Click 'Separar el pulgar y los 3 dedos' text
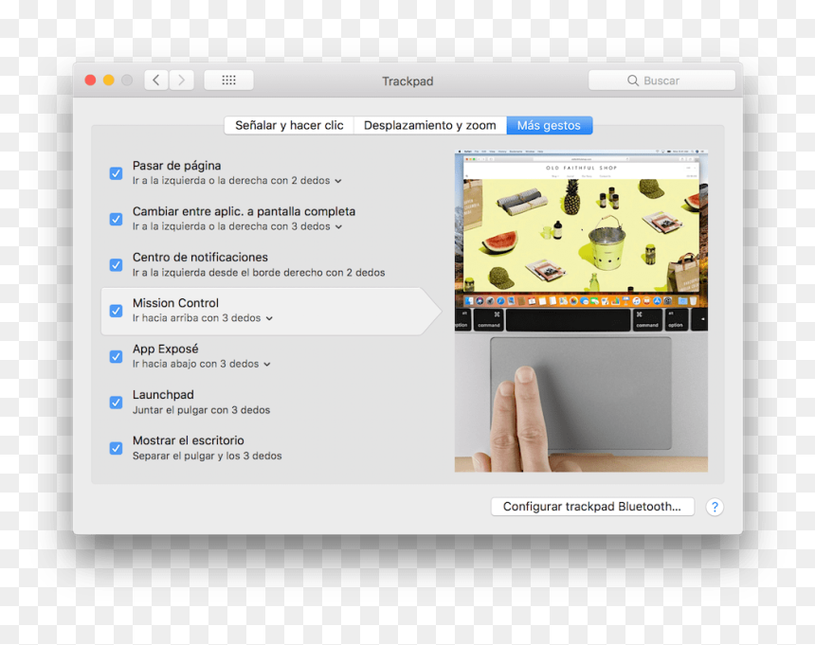The height and width of the screenshot is (645, 815). tap(207, 456)
